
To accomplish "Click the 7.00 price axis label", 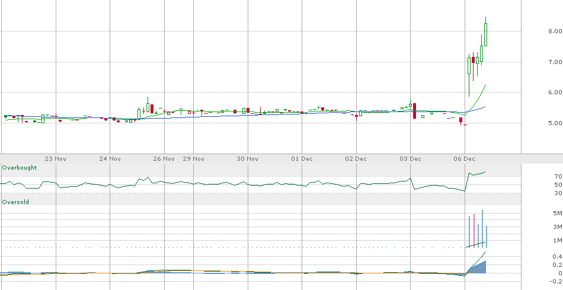I will (555, 62).
